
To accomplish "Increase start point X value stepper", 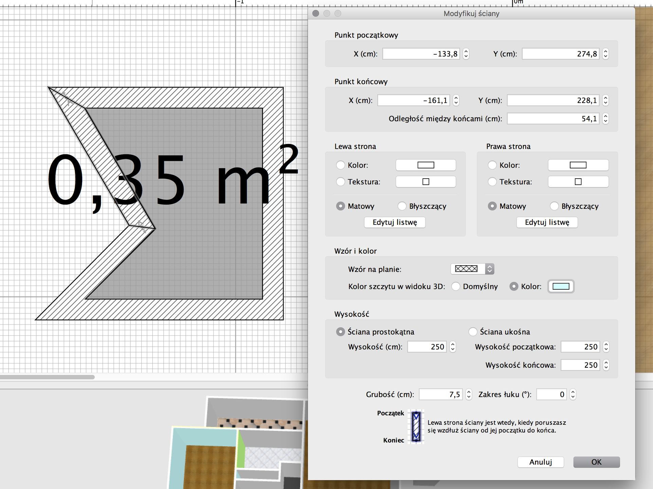I will point(466,51).
